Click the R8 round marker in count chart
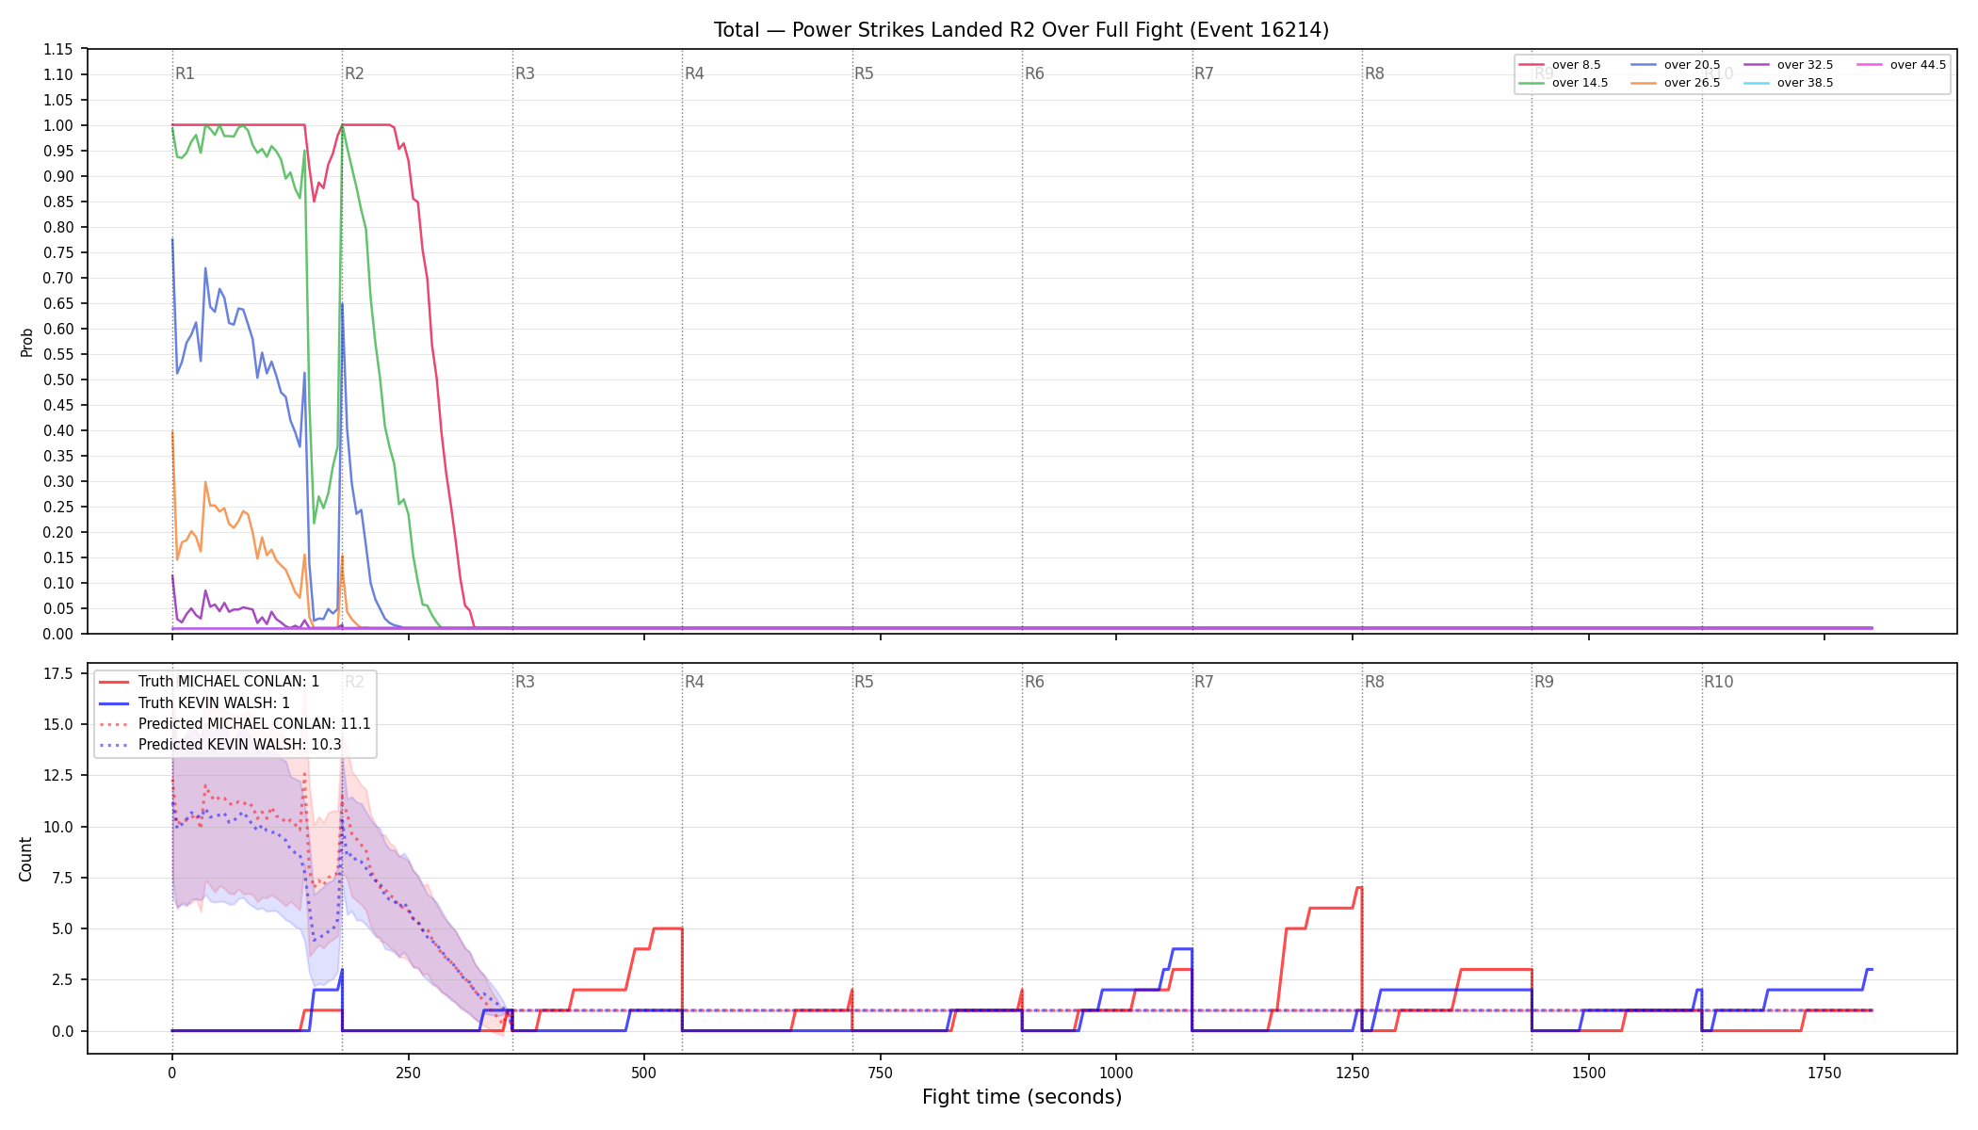1978x1130 pixels. point(1374,682)
